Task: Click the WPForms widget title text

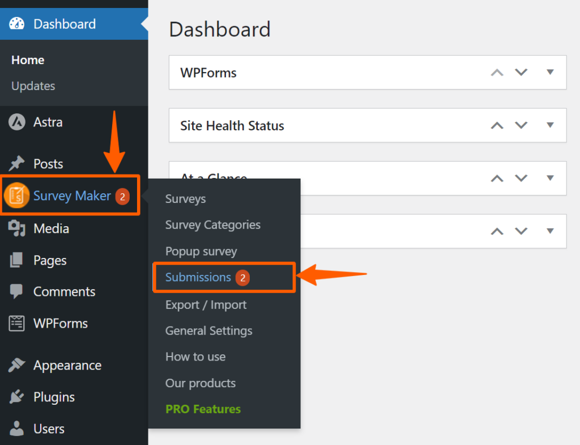Action: [208, 73]
